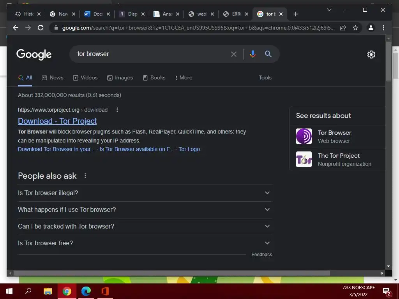Show News results
Image resolution: width=399 pixels, height=299 pixels.
pos(53,78)
